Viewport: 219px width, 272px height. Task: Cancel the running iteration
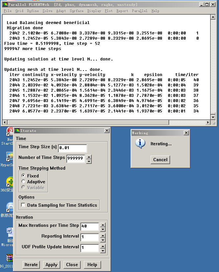pyautogui.click(x=160, y=160)
